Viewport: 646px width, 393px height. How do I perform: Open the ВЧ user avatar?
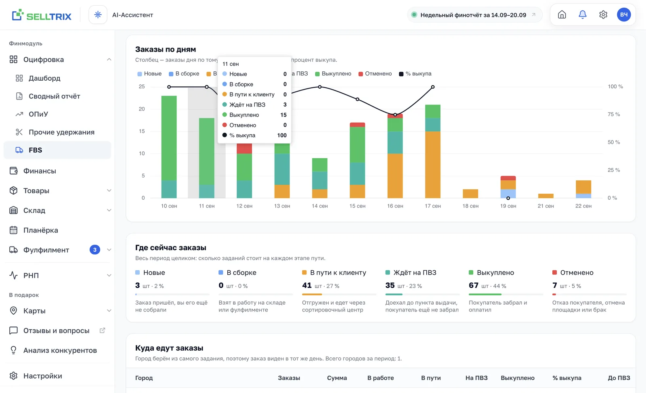[624, 15]
